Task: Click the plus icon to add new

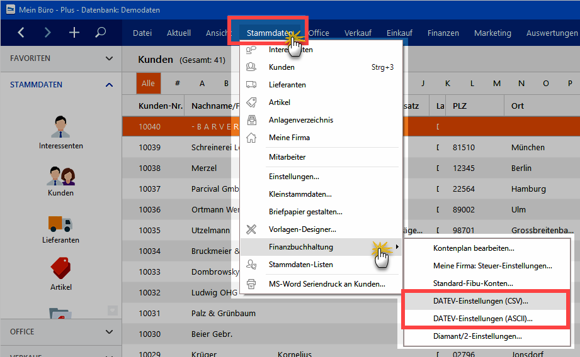Action: pyautogui.click(x=74, y=33)
